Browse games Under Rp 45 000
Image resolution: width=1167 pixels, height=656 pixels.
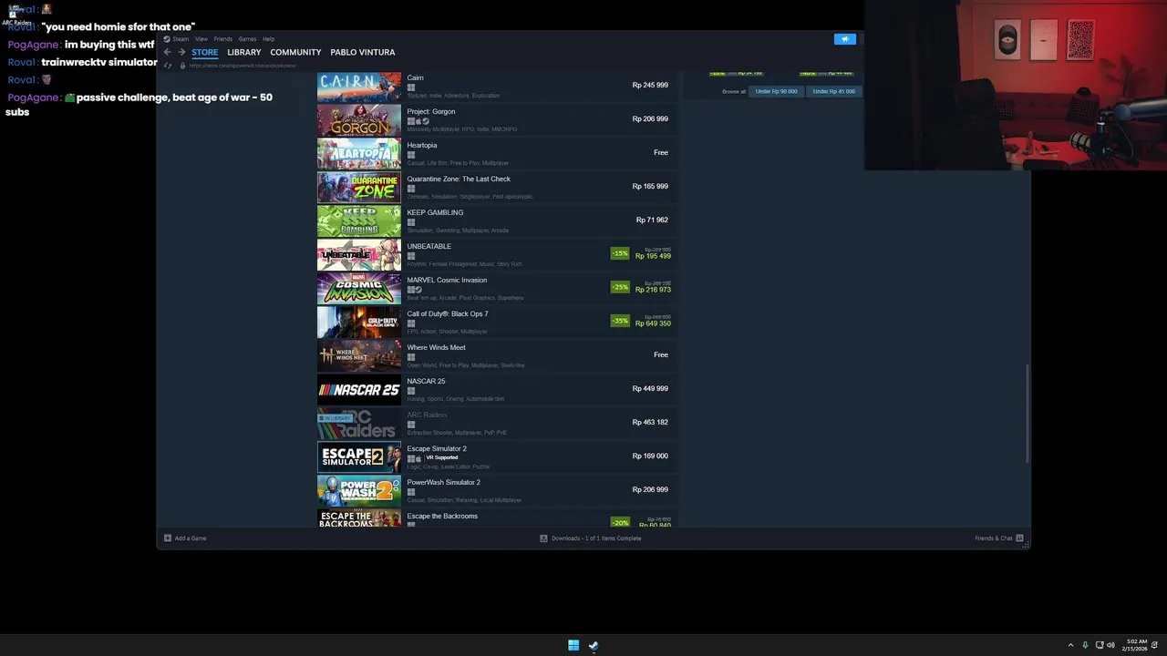(x=834, y=91)
